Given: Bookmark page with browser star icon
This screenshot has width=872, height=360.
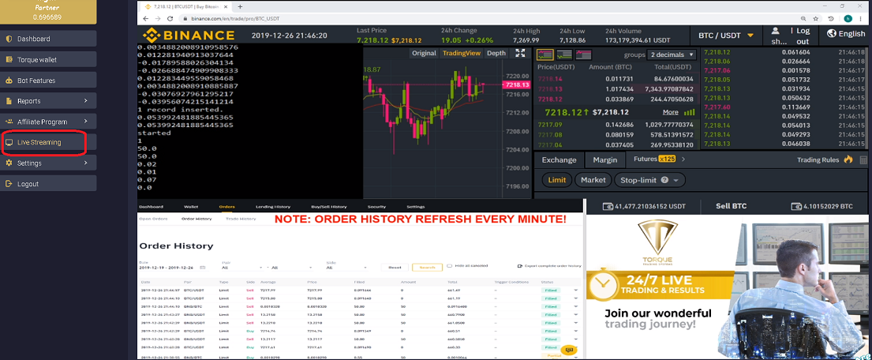Looking at the screenshot, I should coord(815,18).
